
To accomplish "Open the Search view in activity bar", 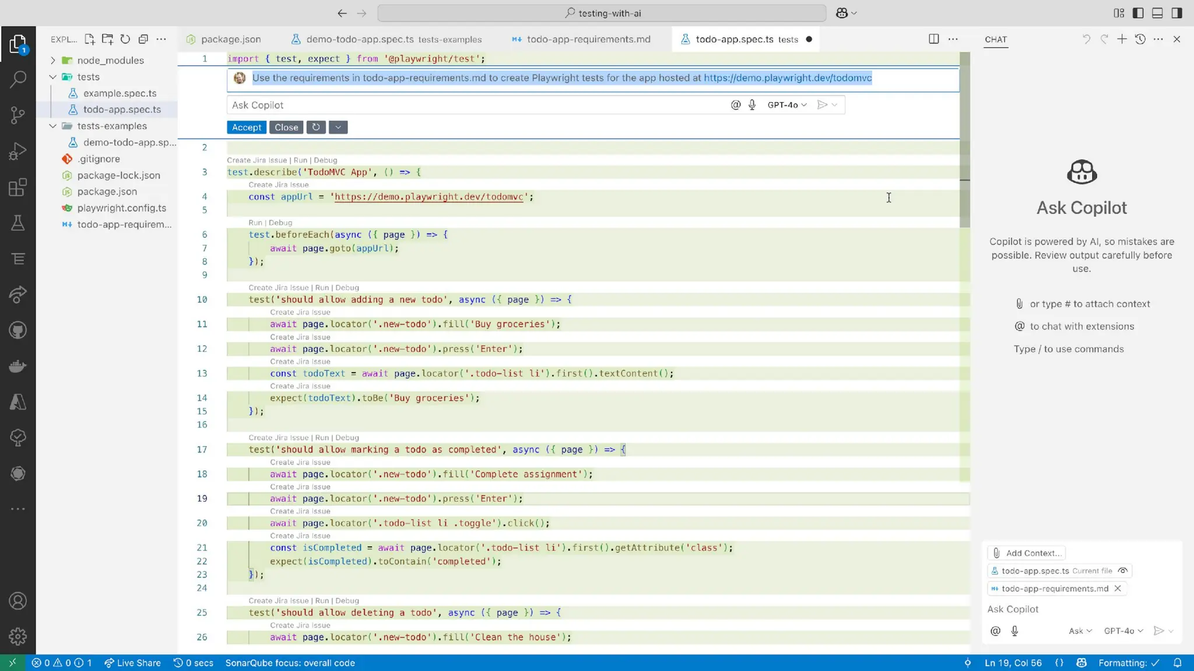I will (x=17, y=79).
